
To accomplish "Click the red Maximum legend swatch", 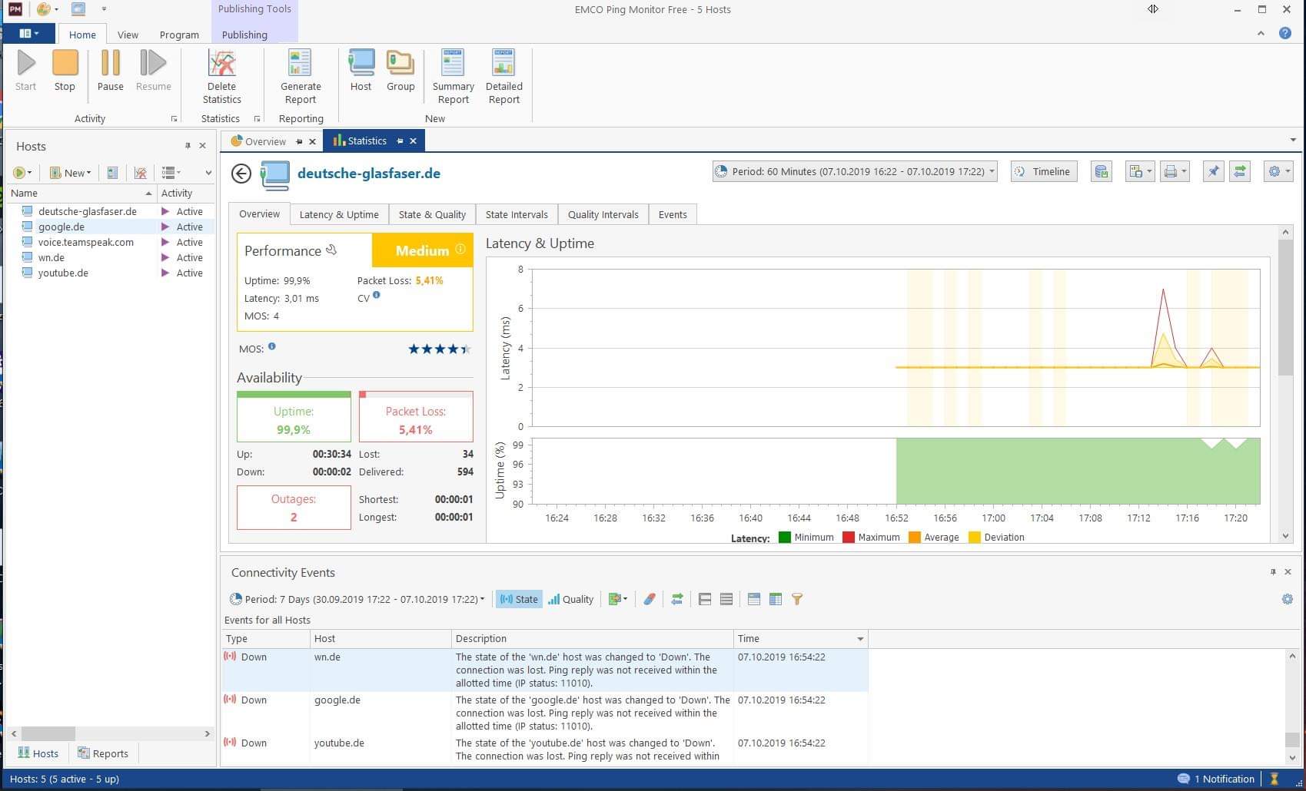I will point(849,538).
